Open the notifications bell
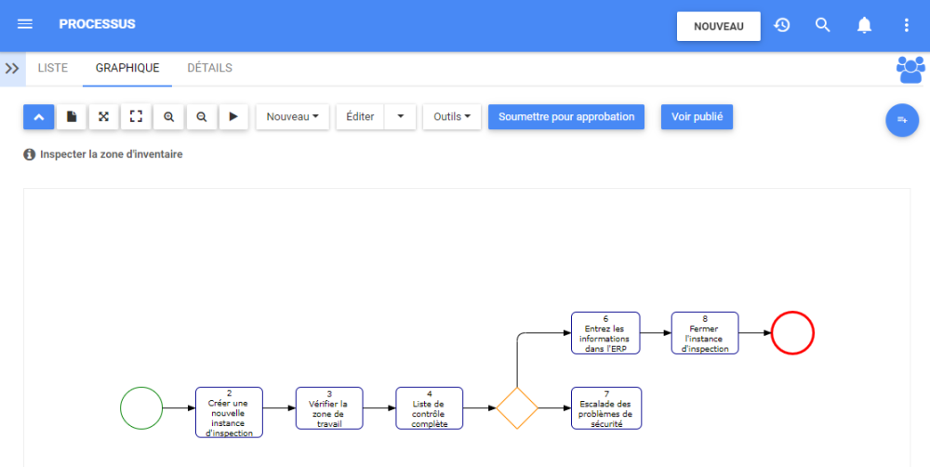The image size is (930, 467). click(864, 25)
